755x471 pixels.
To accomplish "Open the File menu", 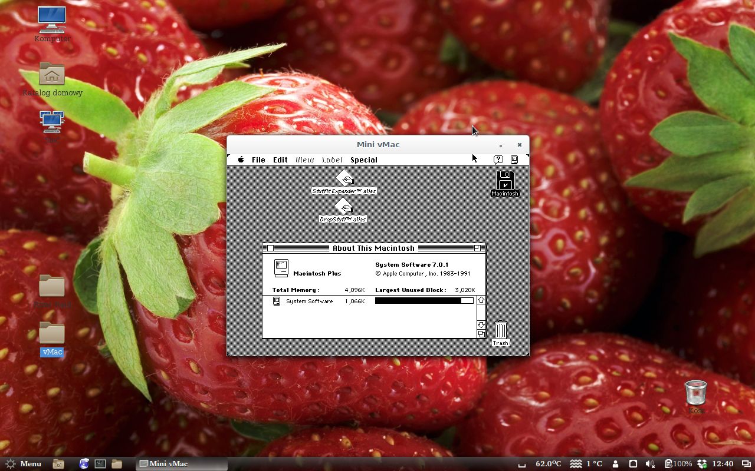I will point(258,160).
